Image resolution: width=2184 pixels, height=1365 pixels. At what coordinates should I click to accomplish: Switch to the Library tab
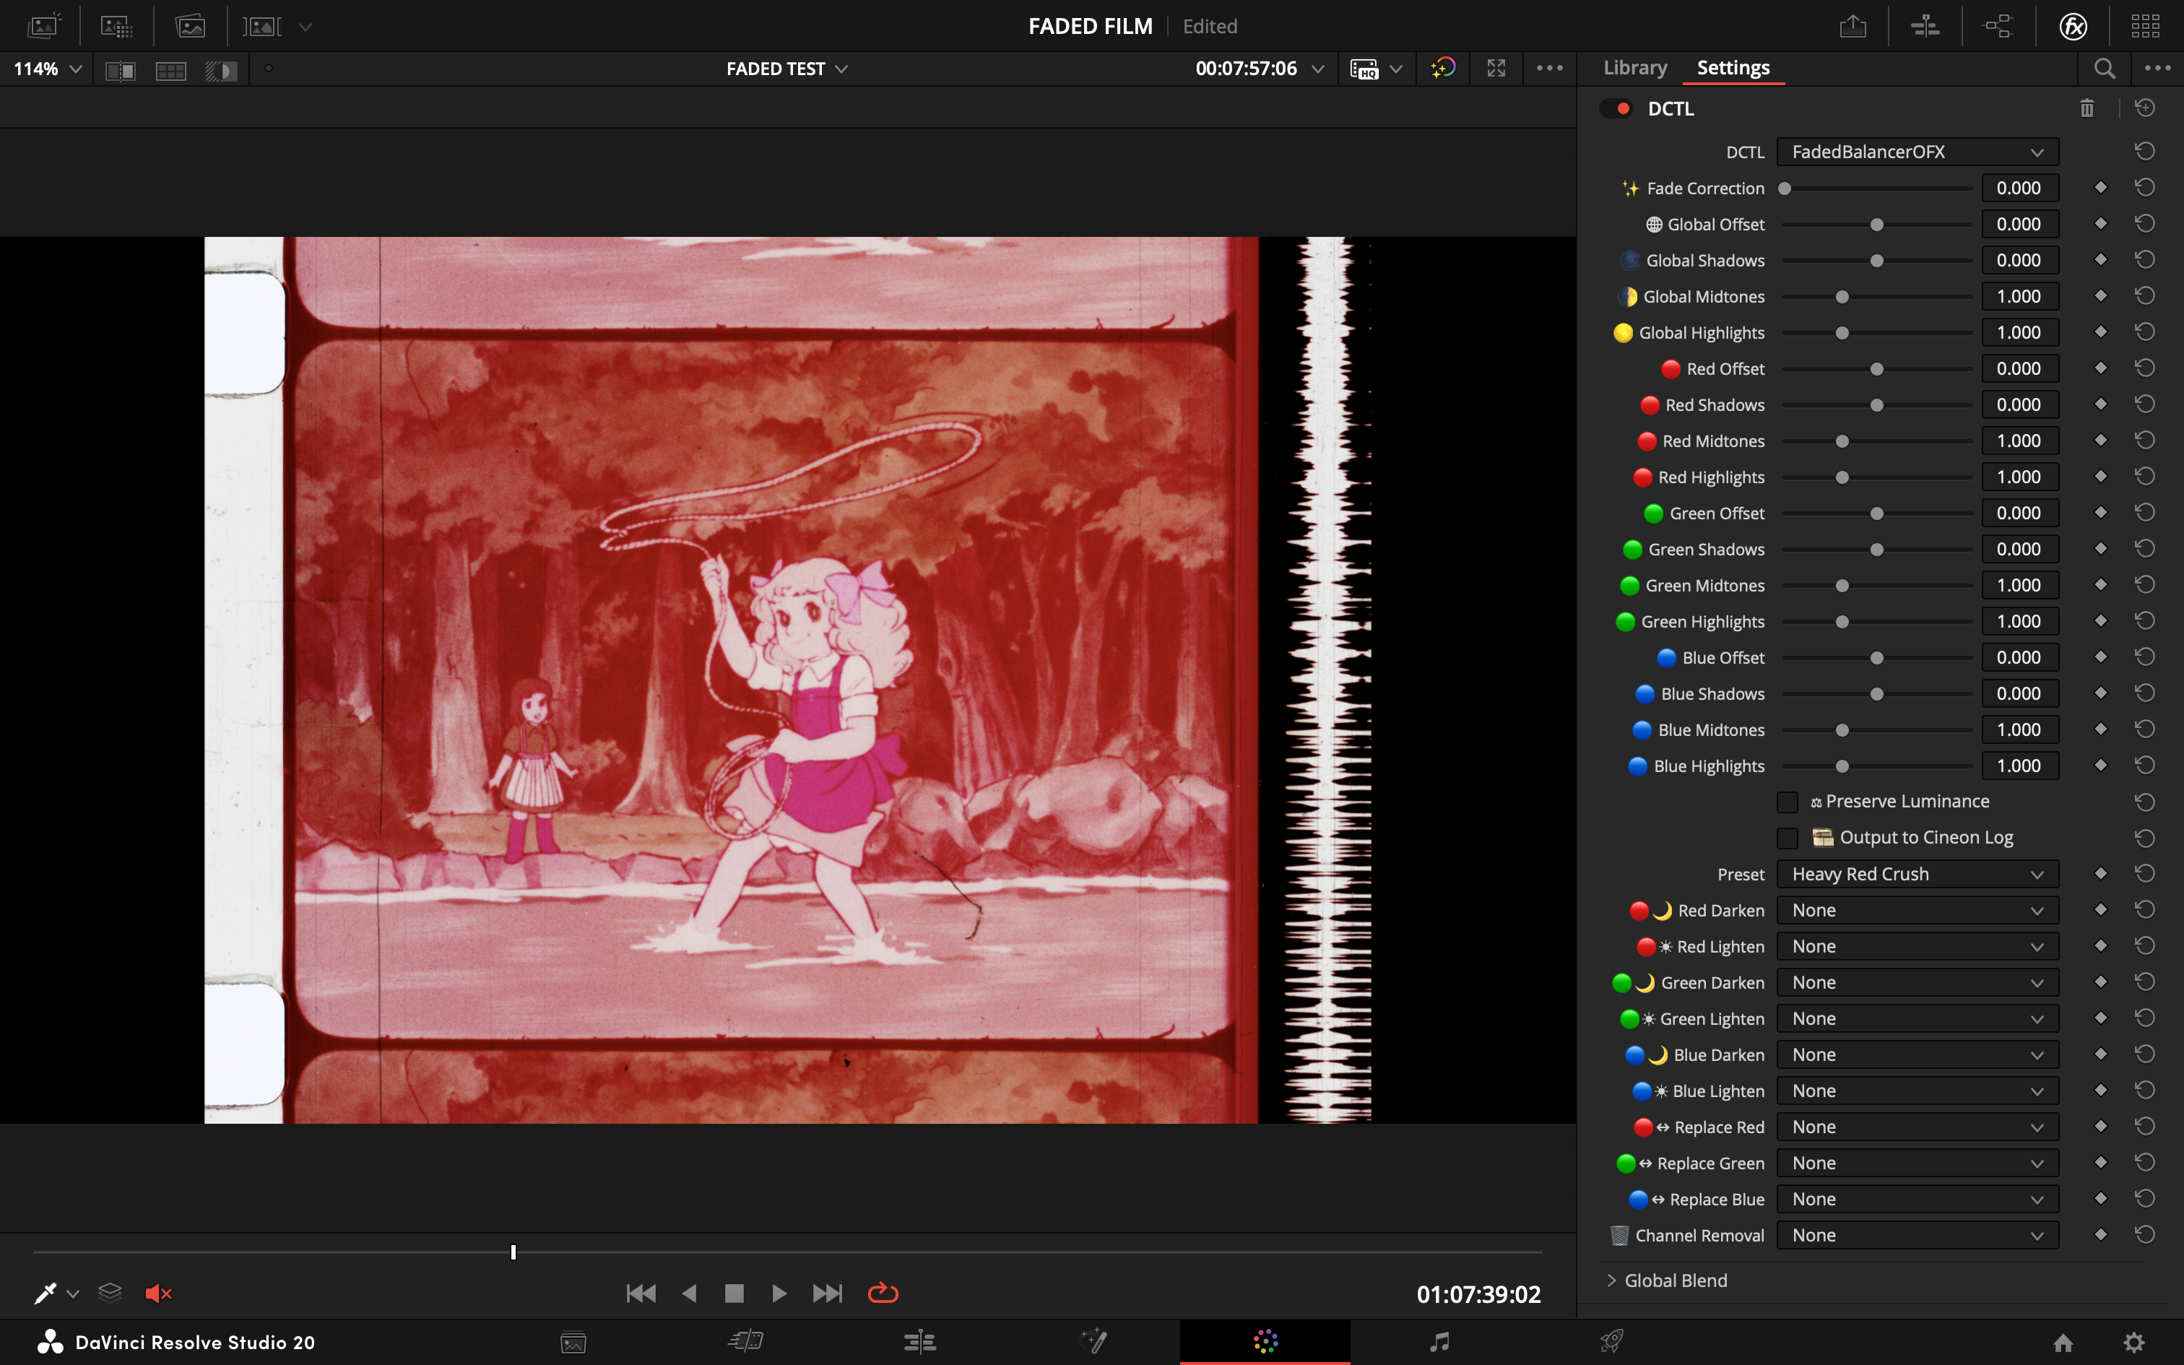point(1634,68)
